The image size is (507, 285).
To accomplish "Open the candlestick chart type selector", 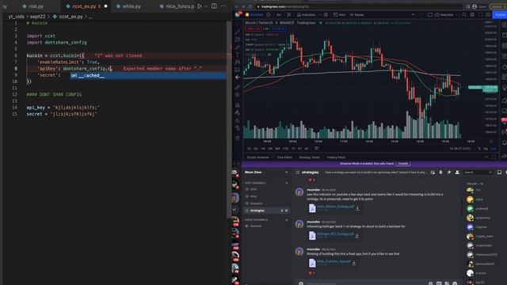I will click(288, 15).
